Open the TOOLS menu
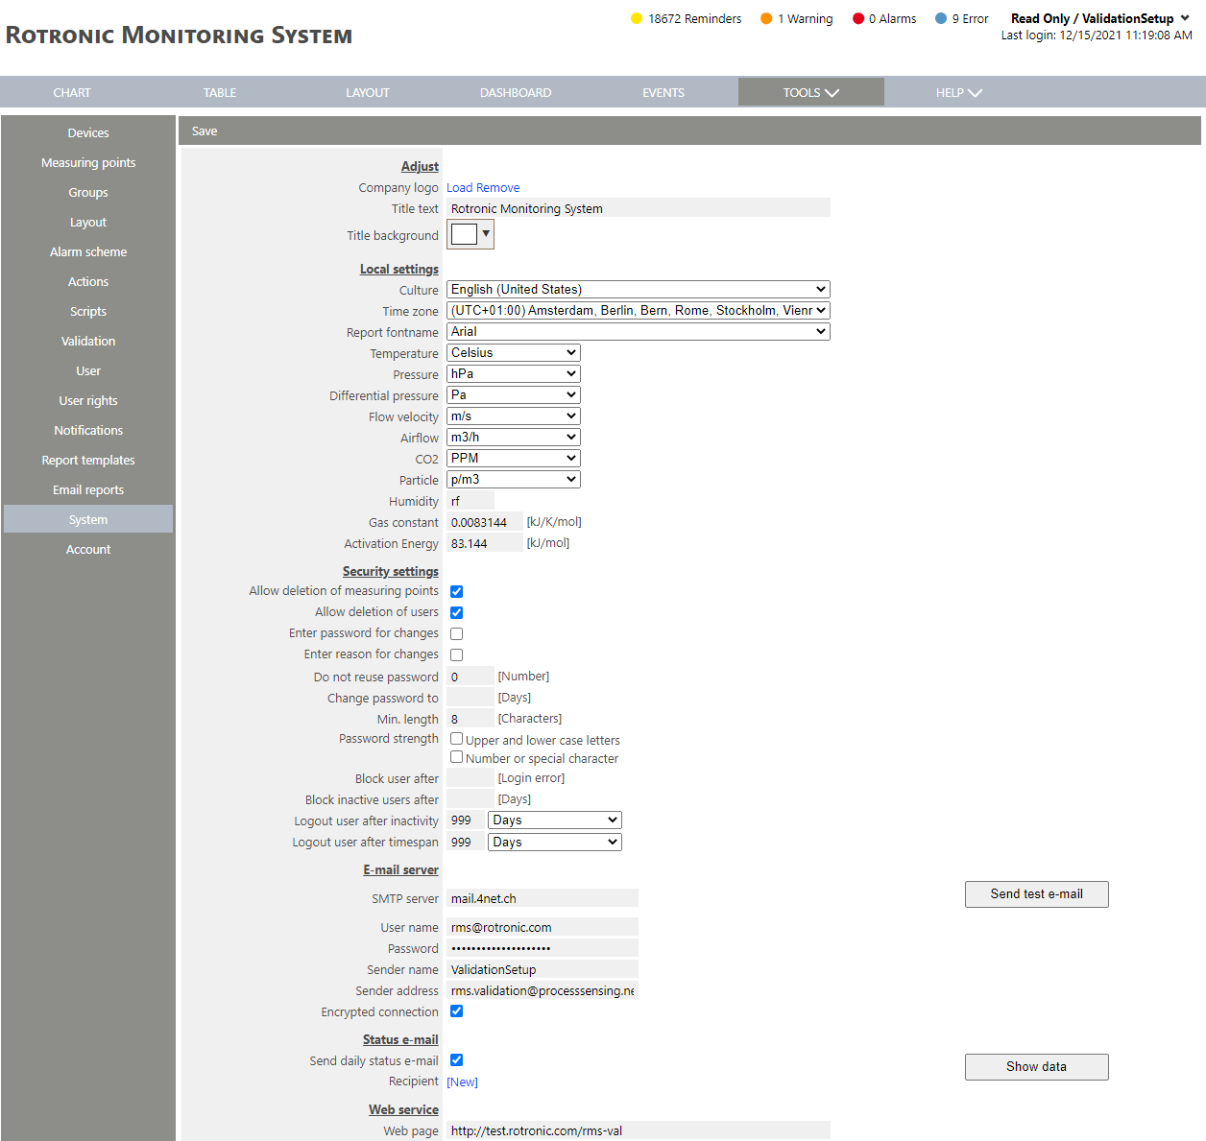 coord(811,92)
